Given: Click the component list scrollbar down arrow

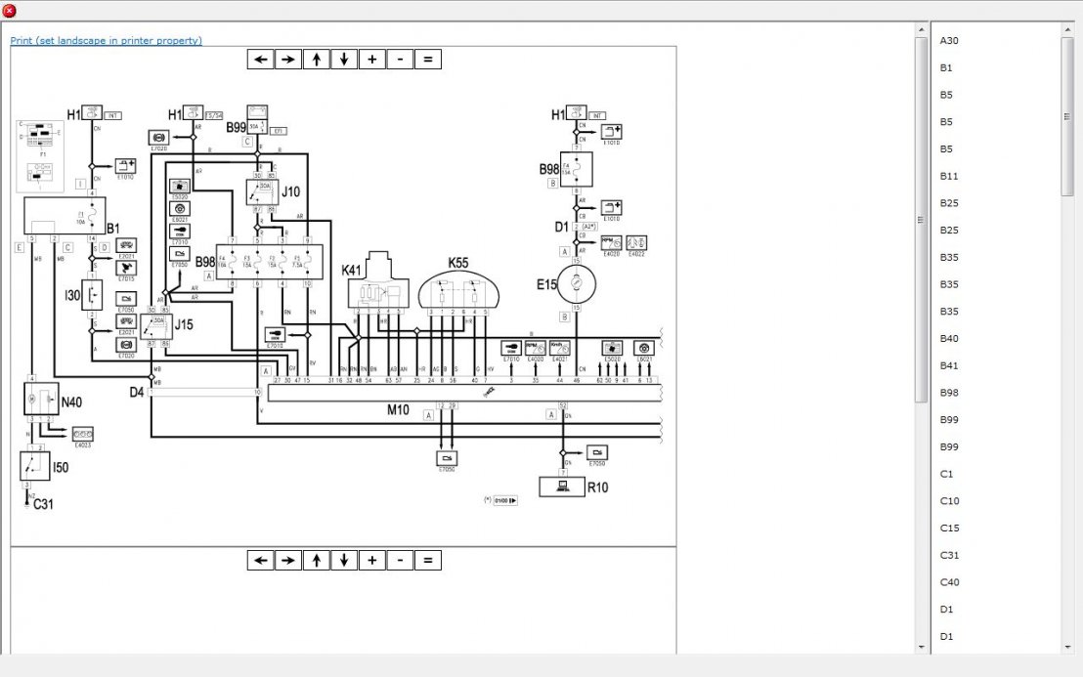Looking at the screenshot, I should coord(1067,646).
